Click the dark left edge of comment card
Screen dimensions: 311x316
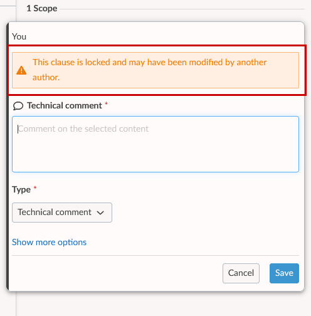[x=8, y=156]
